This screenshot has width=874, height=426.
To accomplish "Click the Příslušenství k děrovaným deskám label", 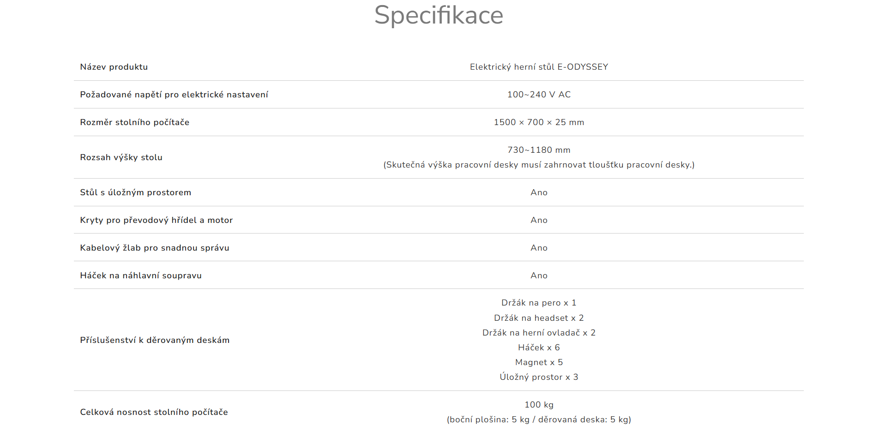I will [155, 340].
